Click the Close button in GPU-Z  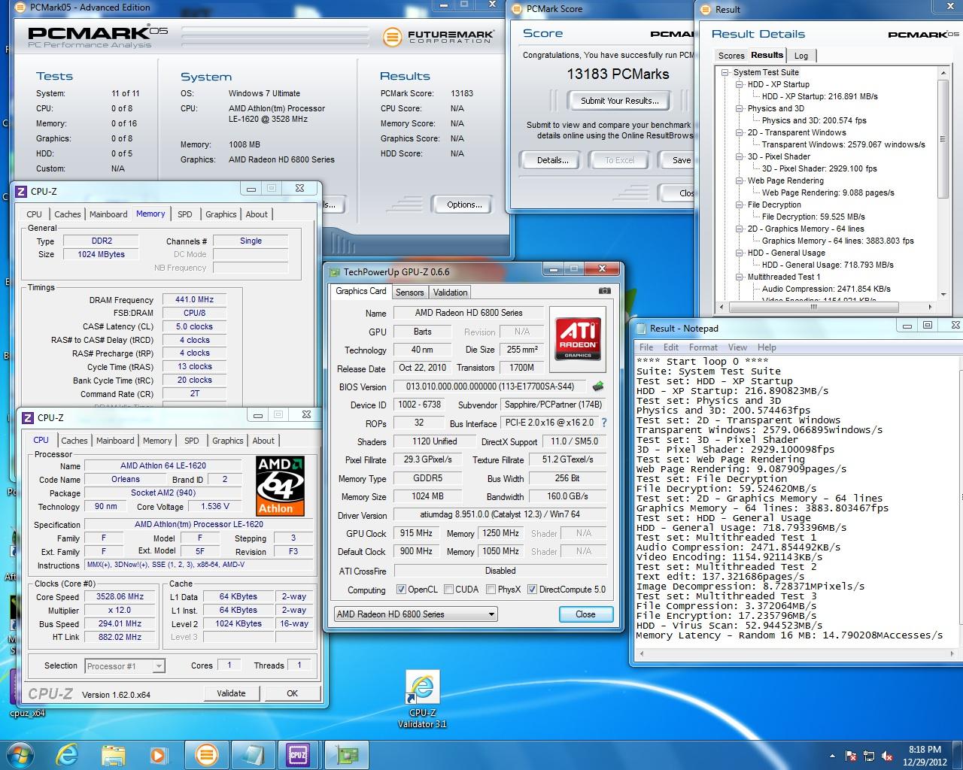coord(585,614)
